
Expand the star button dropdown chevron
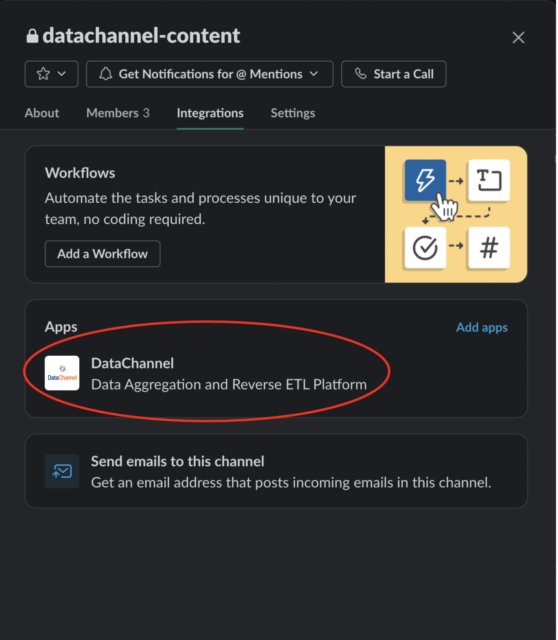pos(62,74)
